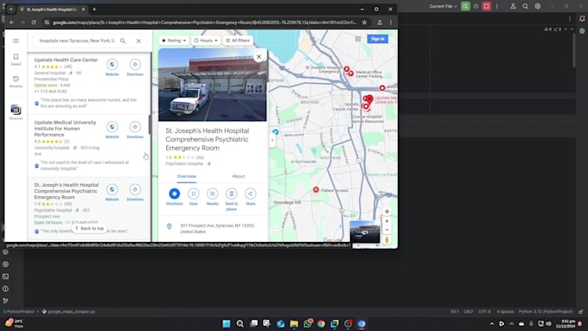
Task: Open the Chrome three-dot menu
Action: point(390,22)
